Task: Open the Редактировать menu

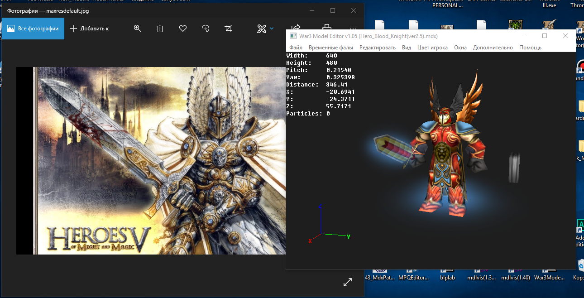Action: 378,48
